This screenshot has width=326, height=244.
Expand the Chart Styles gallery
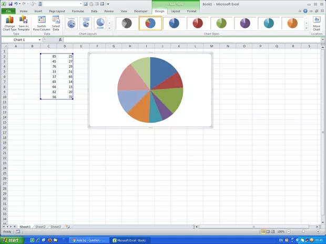click(306, 28)
